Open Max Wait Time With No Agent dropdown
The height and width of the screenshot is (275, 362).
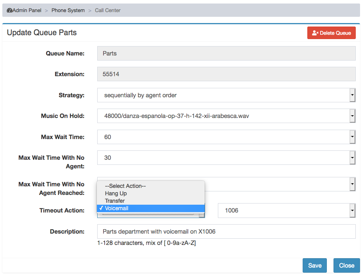tap(226, 158)
